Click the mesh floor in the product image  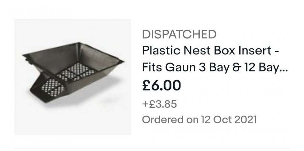[77, 72]
